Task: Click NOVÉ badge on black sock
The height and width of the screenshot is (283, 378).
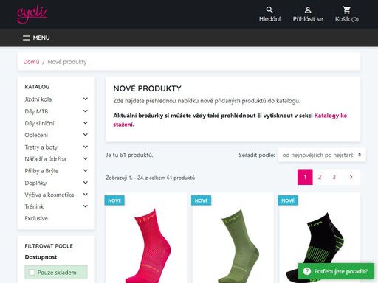Action: tap(288, 200)
